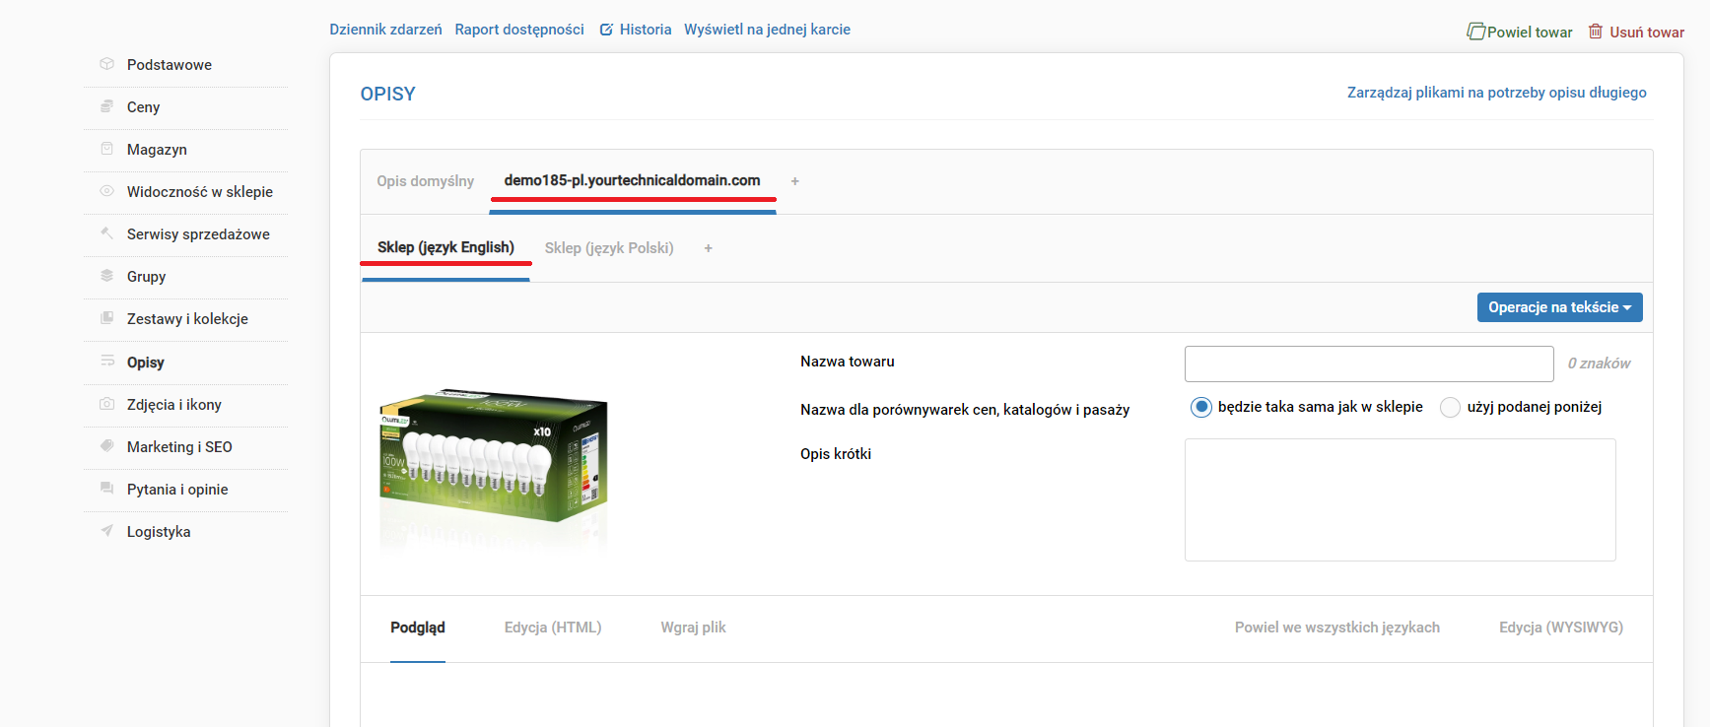
Task: Click Powiel towar link
Action: [1530, 33]
